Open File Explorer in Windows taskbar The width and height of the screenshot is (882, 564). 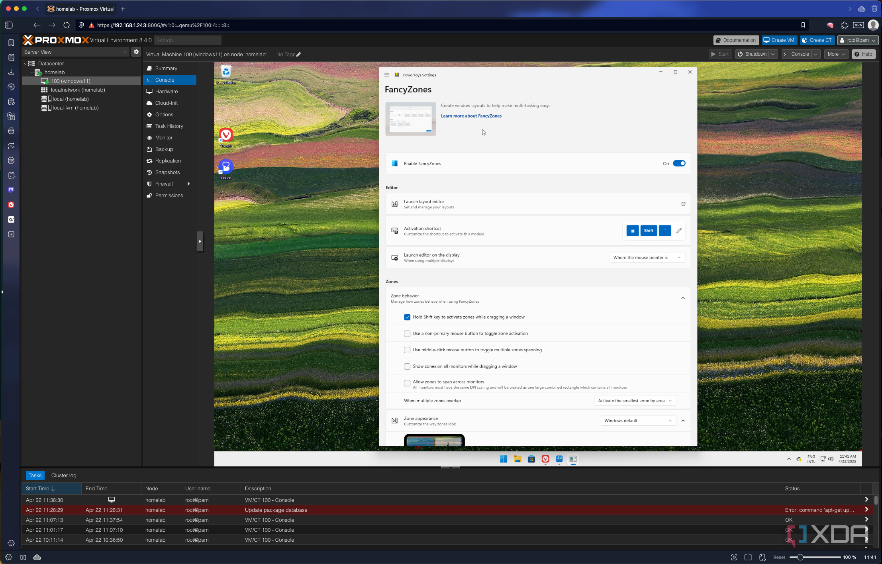click(x=517, y=459)
